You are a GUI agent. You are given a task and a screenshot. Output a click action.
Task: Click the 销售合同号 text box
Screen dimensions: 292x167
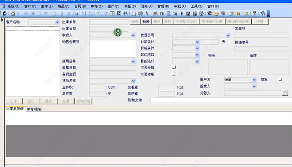(113, 48)
